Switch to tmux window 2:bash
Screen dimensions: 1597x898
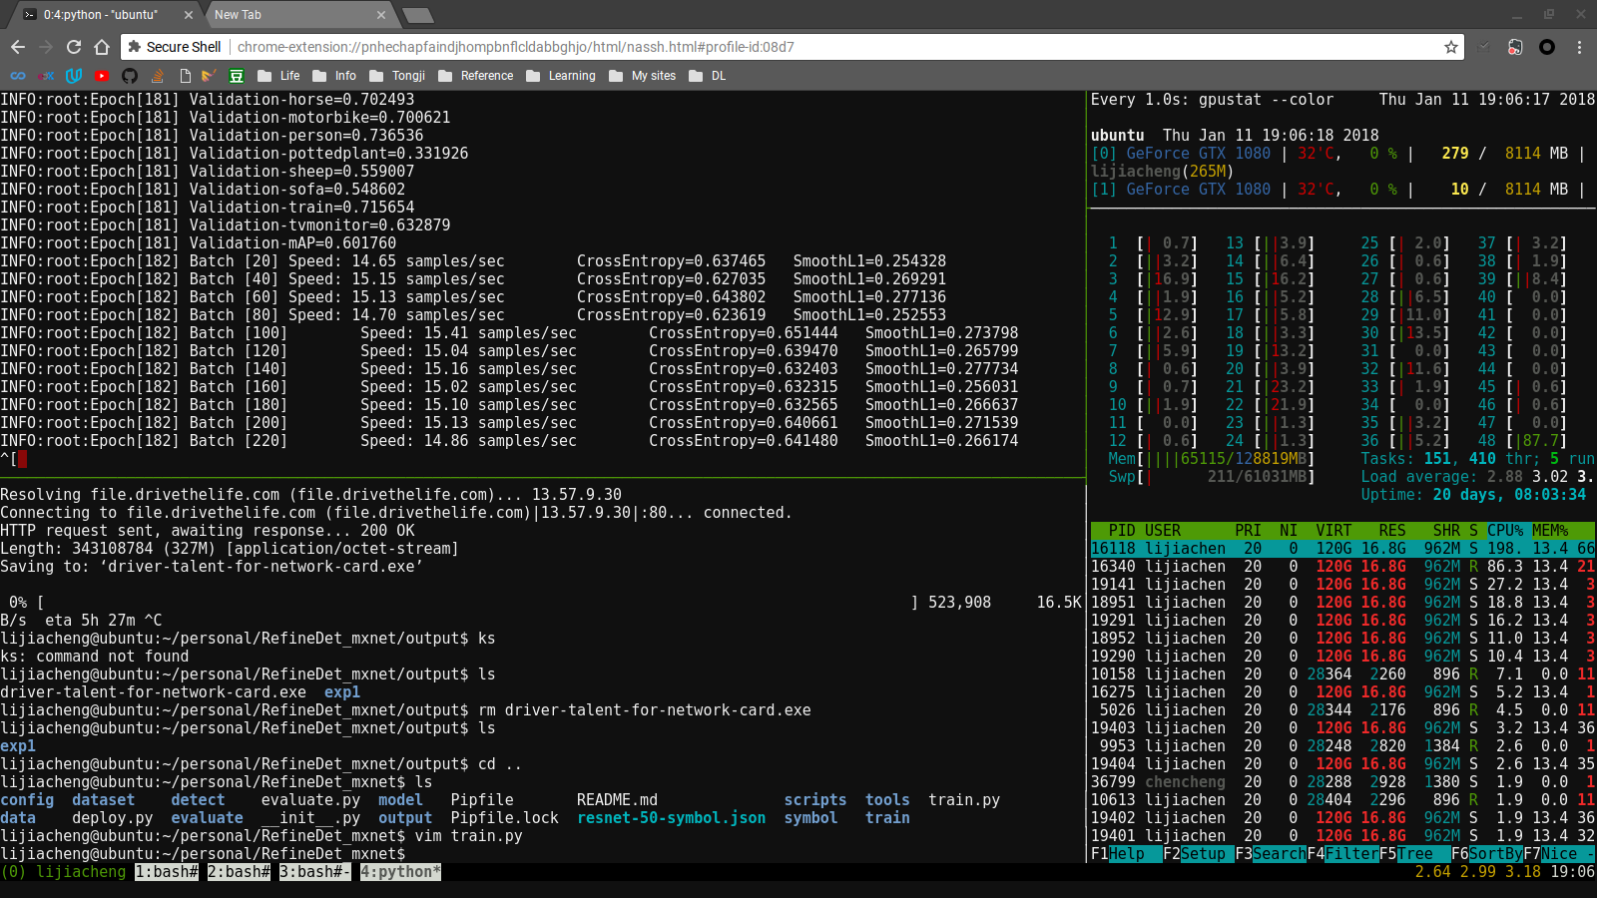[x=240, y=872]
